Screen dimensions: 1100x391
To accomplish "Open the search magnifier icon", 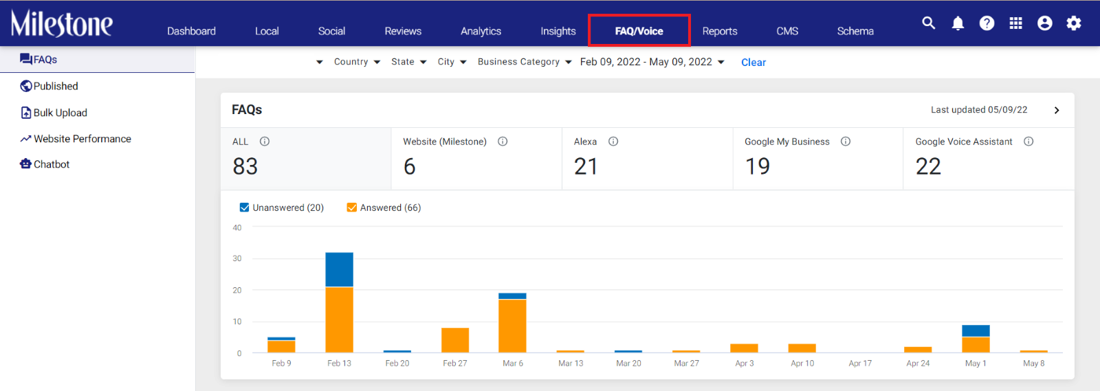I will [x=928, y=23].
